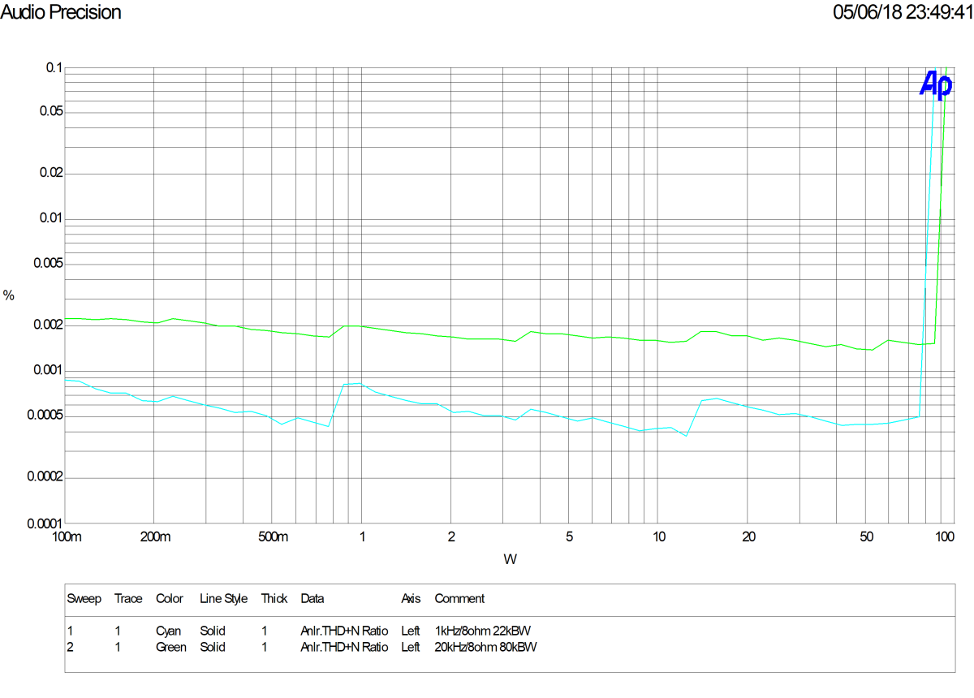Screen dimensions: 974x698
Task: Click the blue Ap logo
Action: 935,84
